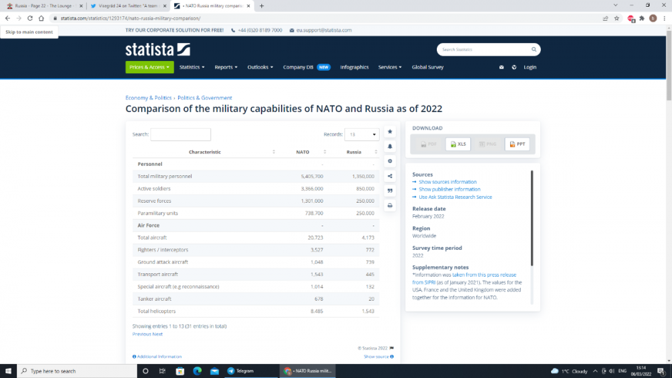Viewport: 672px width, 378px height.
Task: Download the statistic as XLS
Action: tap(458, 144)
